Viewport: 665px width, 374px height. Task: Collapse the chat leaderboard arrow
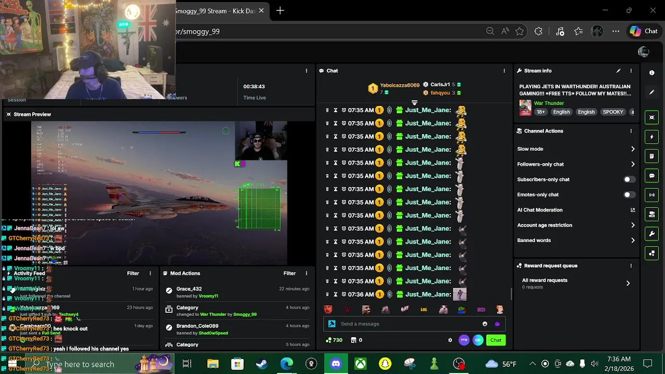click(x=414, y=102)
